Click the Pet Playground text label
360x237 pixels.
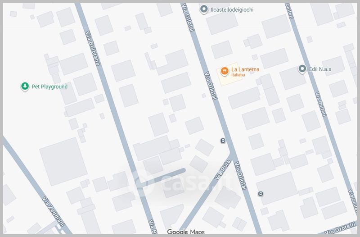(49, 87)
